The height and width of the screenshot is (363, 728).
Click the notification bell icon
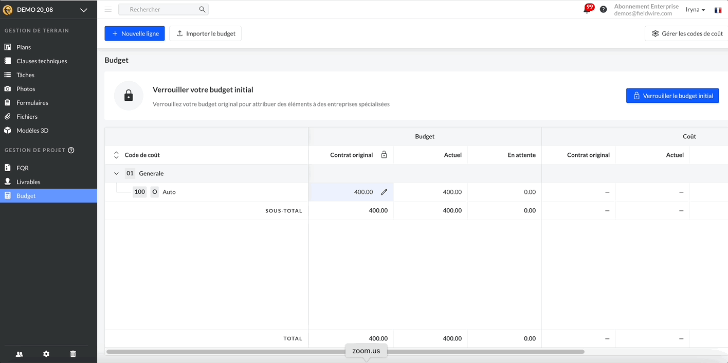tap(587, 9)
